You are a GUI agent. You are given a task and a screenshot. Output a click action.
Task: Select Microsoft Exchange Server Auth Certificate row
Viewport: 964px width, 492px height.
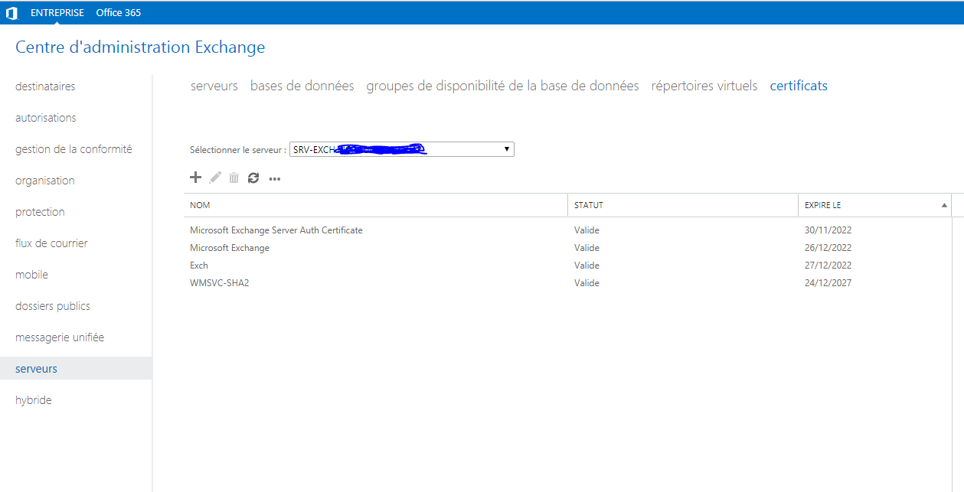[567, 230]
